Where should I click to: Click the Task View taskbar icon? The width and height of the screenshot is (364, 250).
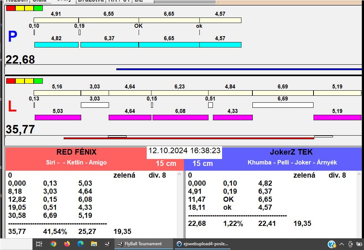click(x=40, y=244)
